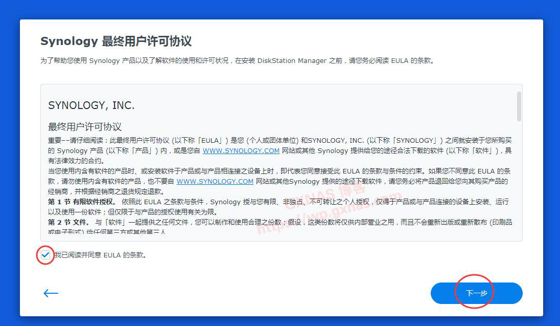The image size is (560, 326).
Task: Open the first WWW.SYNOLOGY.COM link
Action: [241, 150]
